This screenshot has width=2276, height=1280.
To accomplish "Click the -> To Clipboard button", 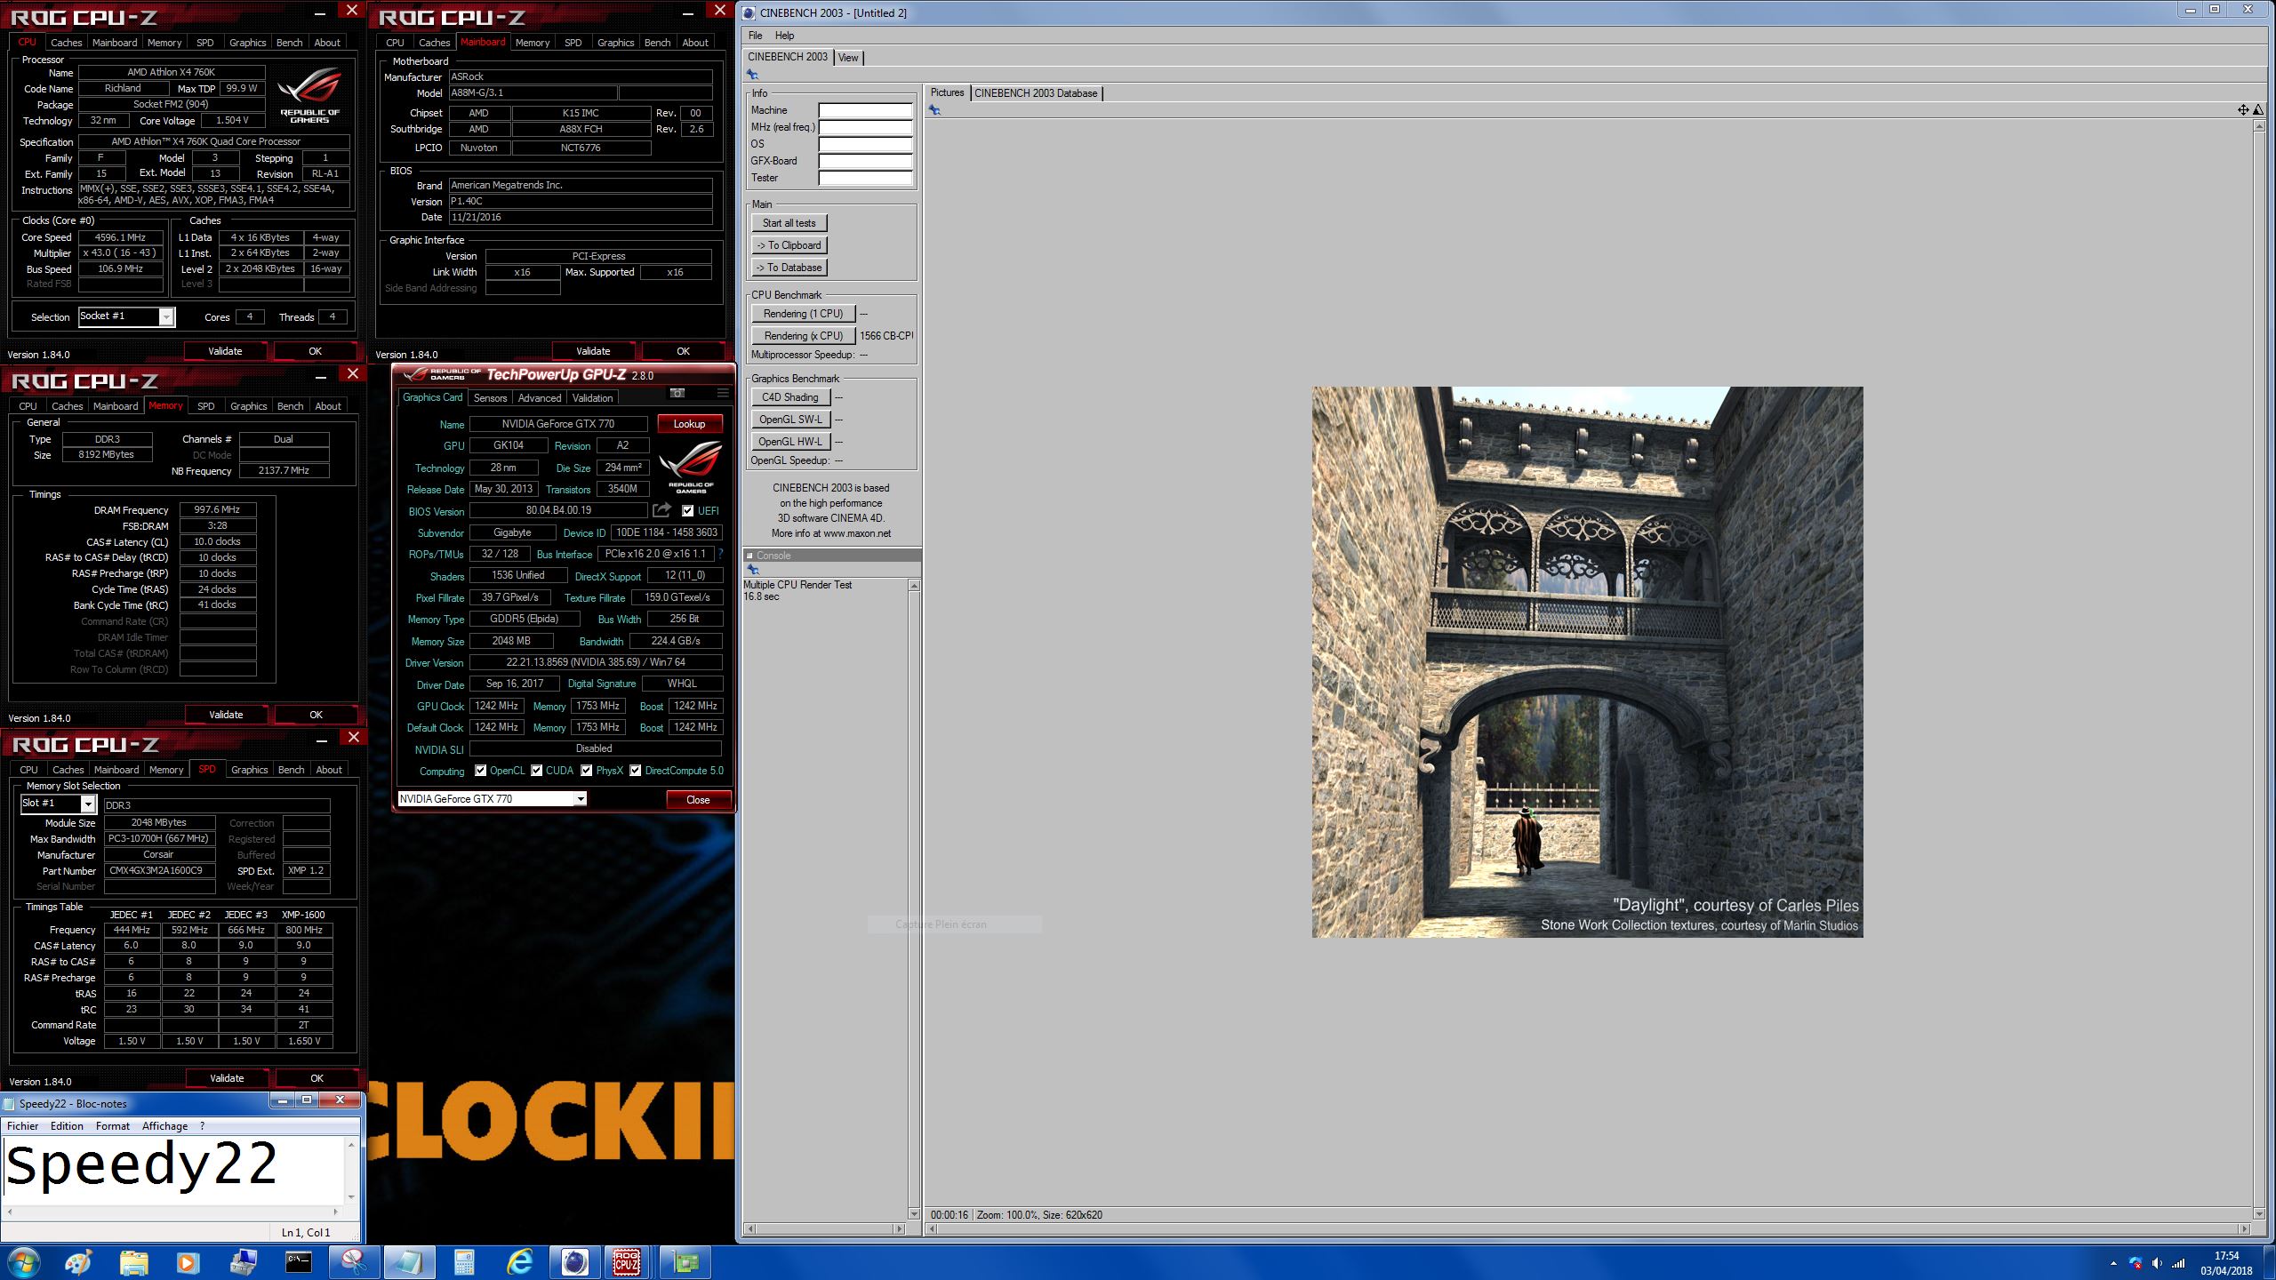I will pyautogui.click(x=789, y=245).
